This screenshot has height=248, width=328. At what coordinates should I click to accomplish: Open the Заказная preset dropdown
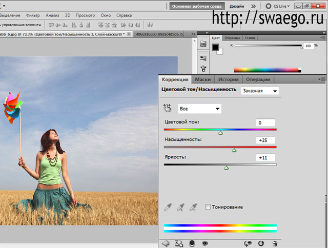(x=260, y=91)
